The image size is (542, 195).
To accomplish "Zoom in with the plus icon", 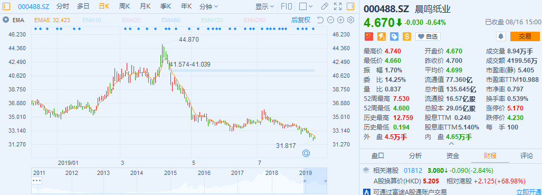I will 340,20.
